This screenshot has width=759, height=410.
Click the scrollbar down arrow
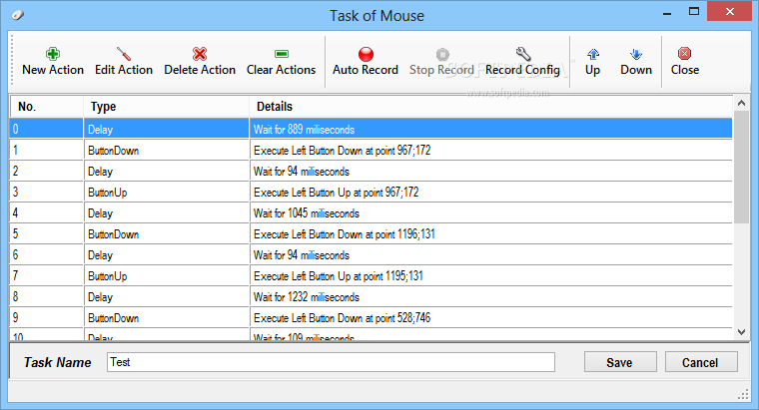(x=741, y=331)
